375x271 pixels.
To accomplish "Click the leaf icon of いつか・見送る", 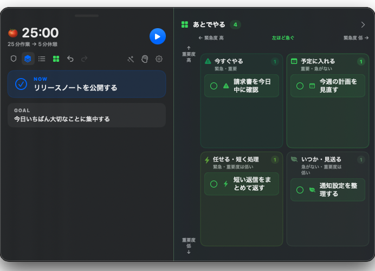I will [x=294, y=159].
